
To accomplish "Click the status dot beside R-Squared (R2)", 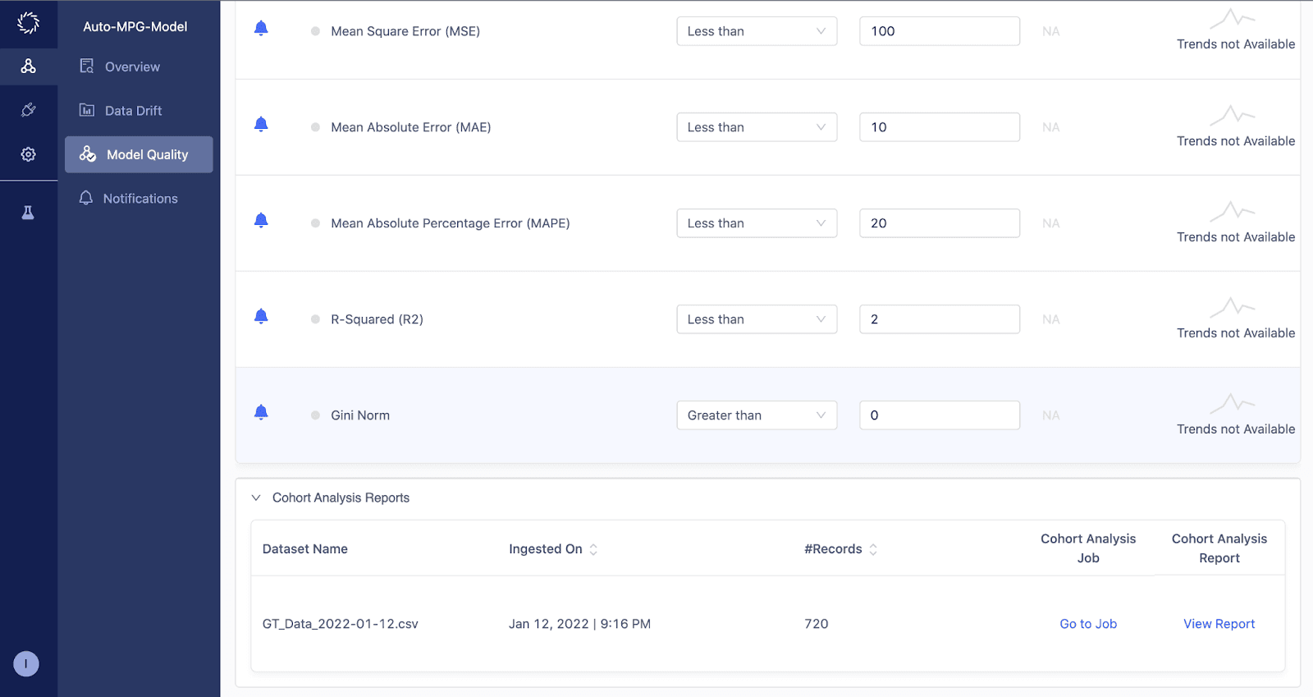I will pos(315,319).
